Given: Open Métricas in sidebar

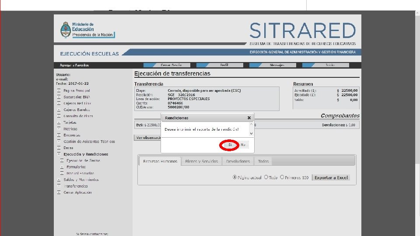Looking at the screenshot, I should pos(70,129).
